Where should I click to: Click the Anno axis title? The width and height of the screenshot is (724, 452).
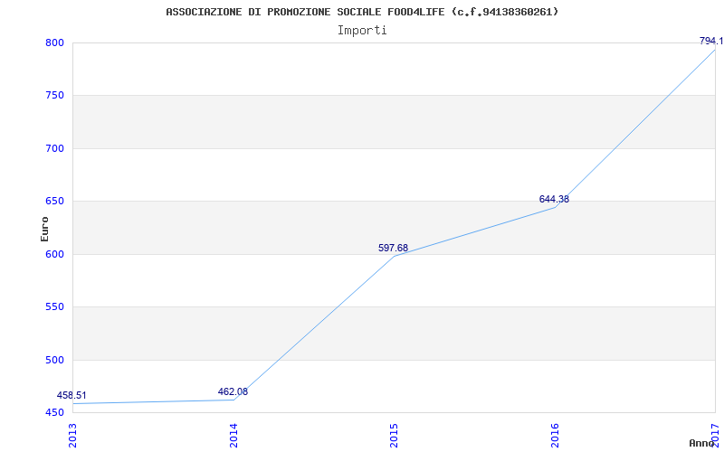pyautogui.click(x=702, y=443)
